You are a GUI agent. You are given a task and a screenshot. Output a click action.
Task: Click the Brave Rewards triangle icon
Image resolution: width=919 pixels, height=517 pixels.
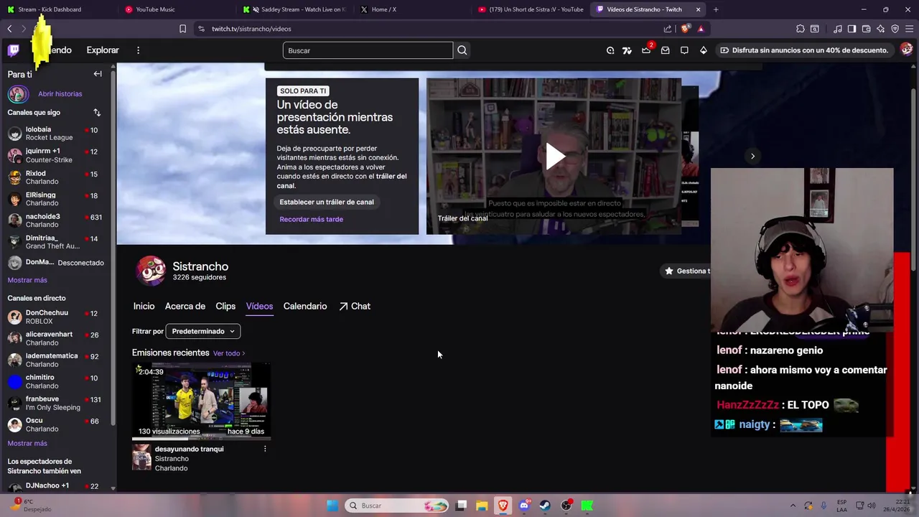[x=701, y=29]
